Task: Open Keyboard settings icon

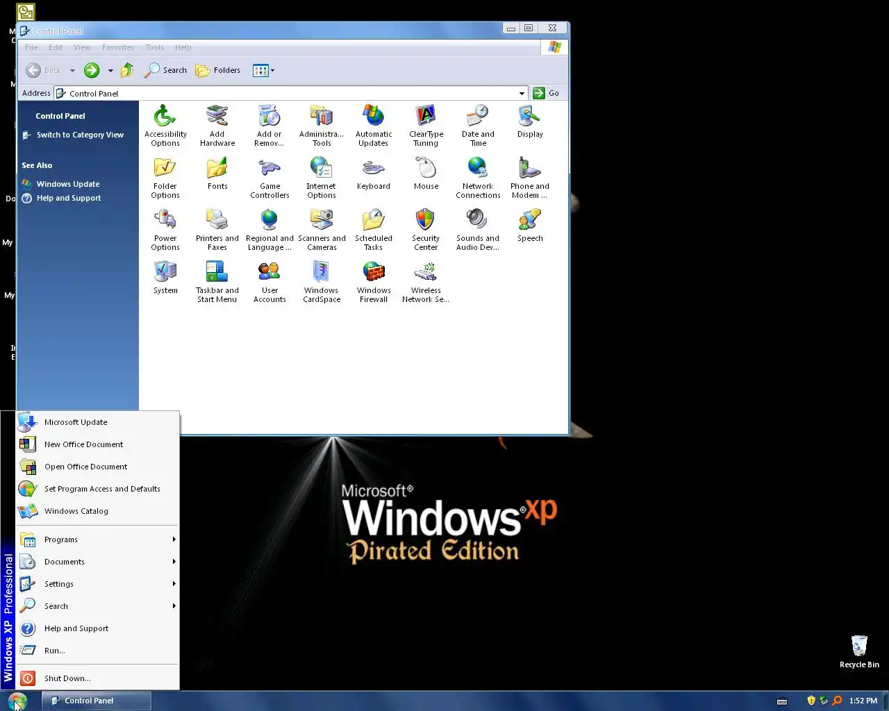Action: (x=374, y=174)
